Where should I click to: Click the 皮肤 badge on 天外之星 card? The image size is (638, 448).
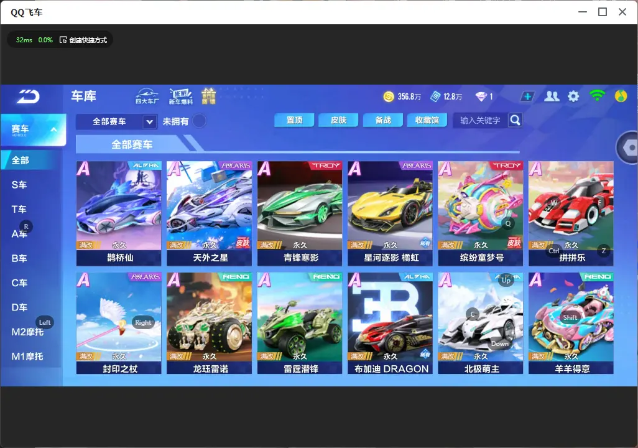click(243, 243)
